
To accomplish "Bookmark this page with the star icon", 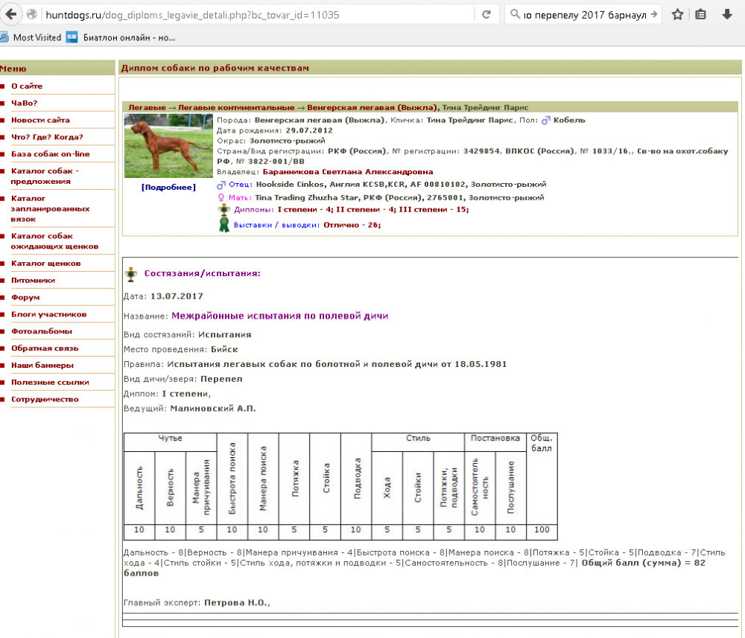I will [x=677, y=14].
